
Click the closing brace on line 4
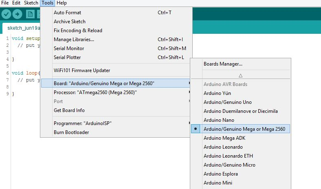click(13, 59)
